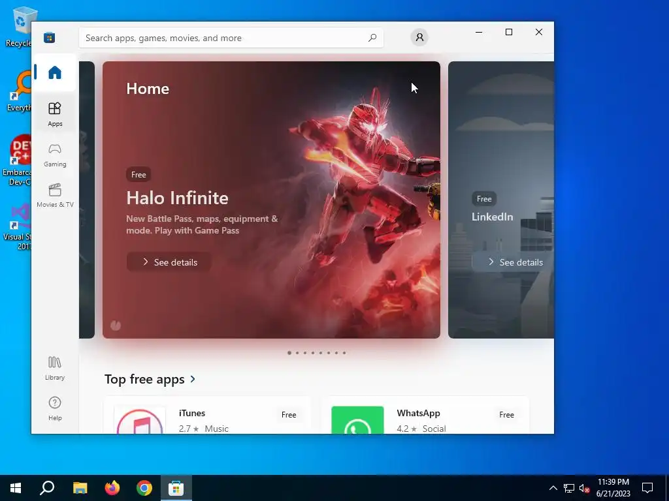Show hidden system tray icons
Viewport: 669px width, 501px height.
[x=553, y=488]
